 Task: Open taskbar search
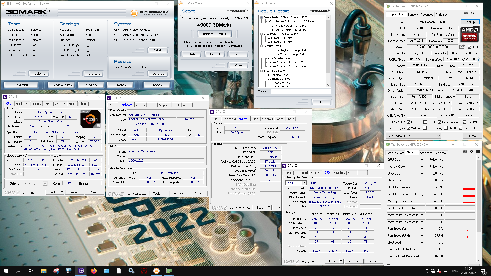(x=18, y=271)
